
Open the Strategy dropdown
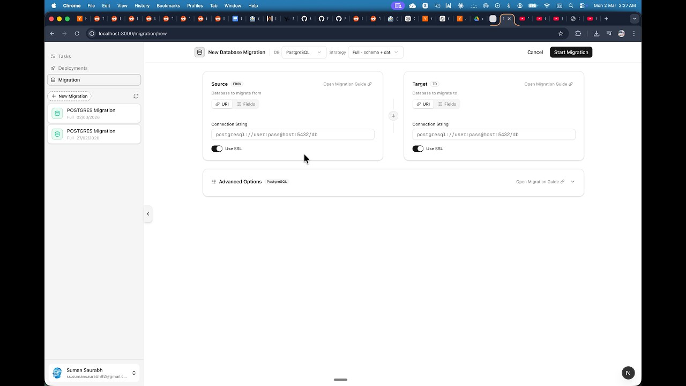(x=375, y=52)
